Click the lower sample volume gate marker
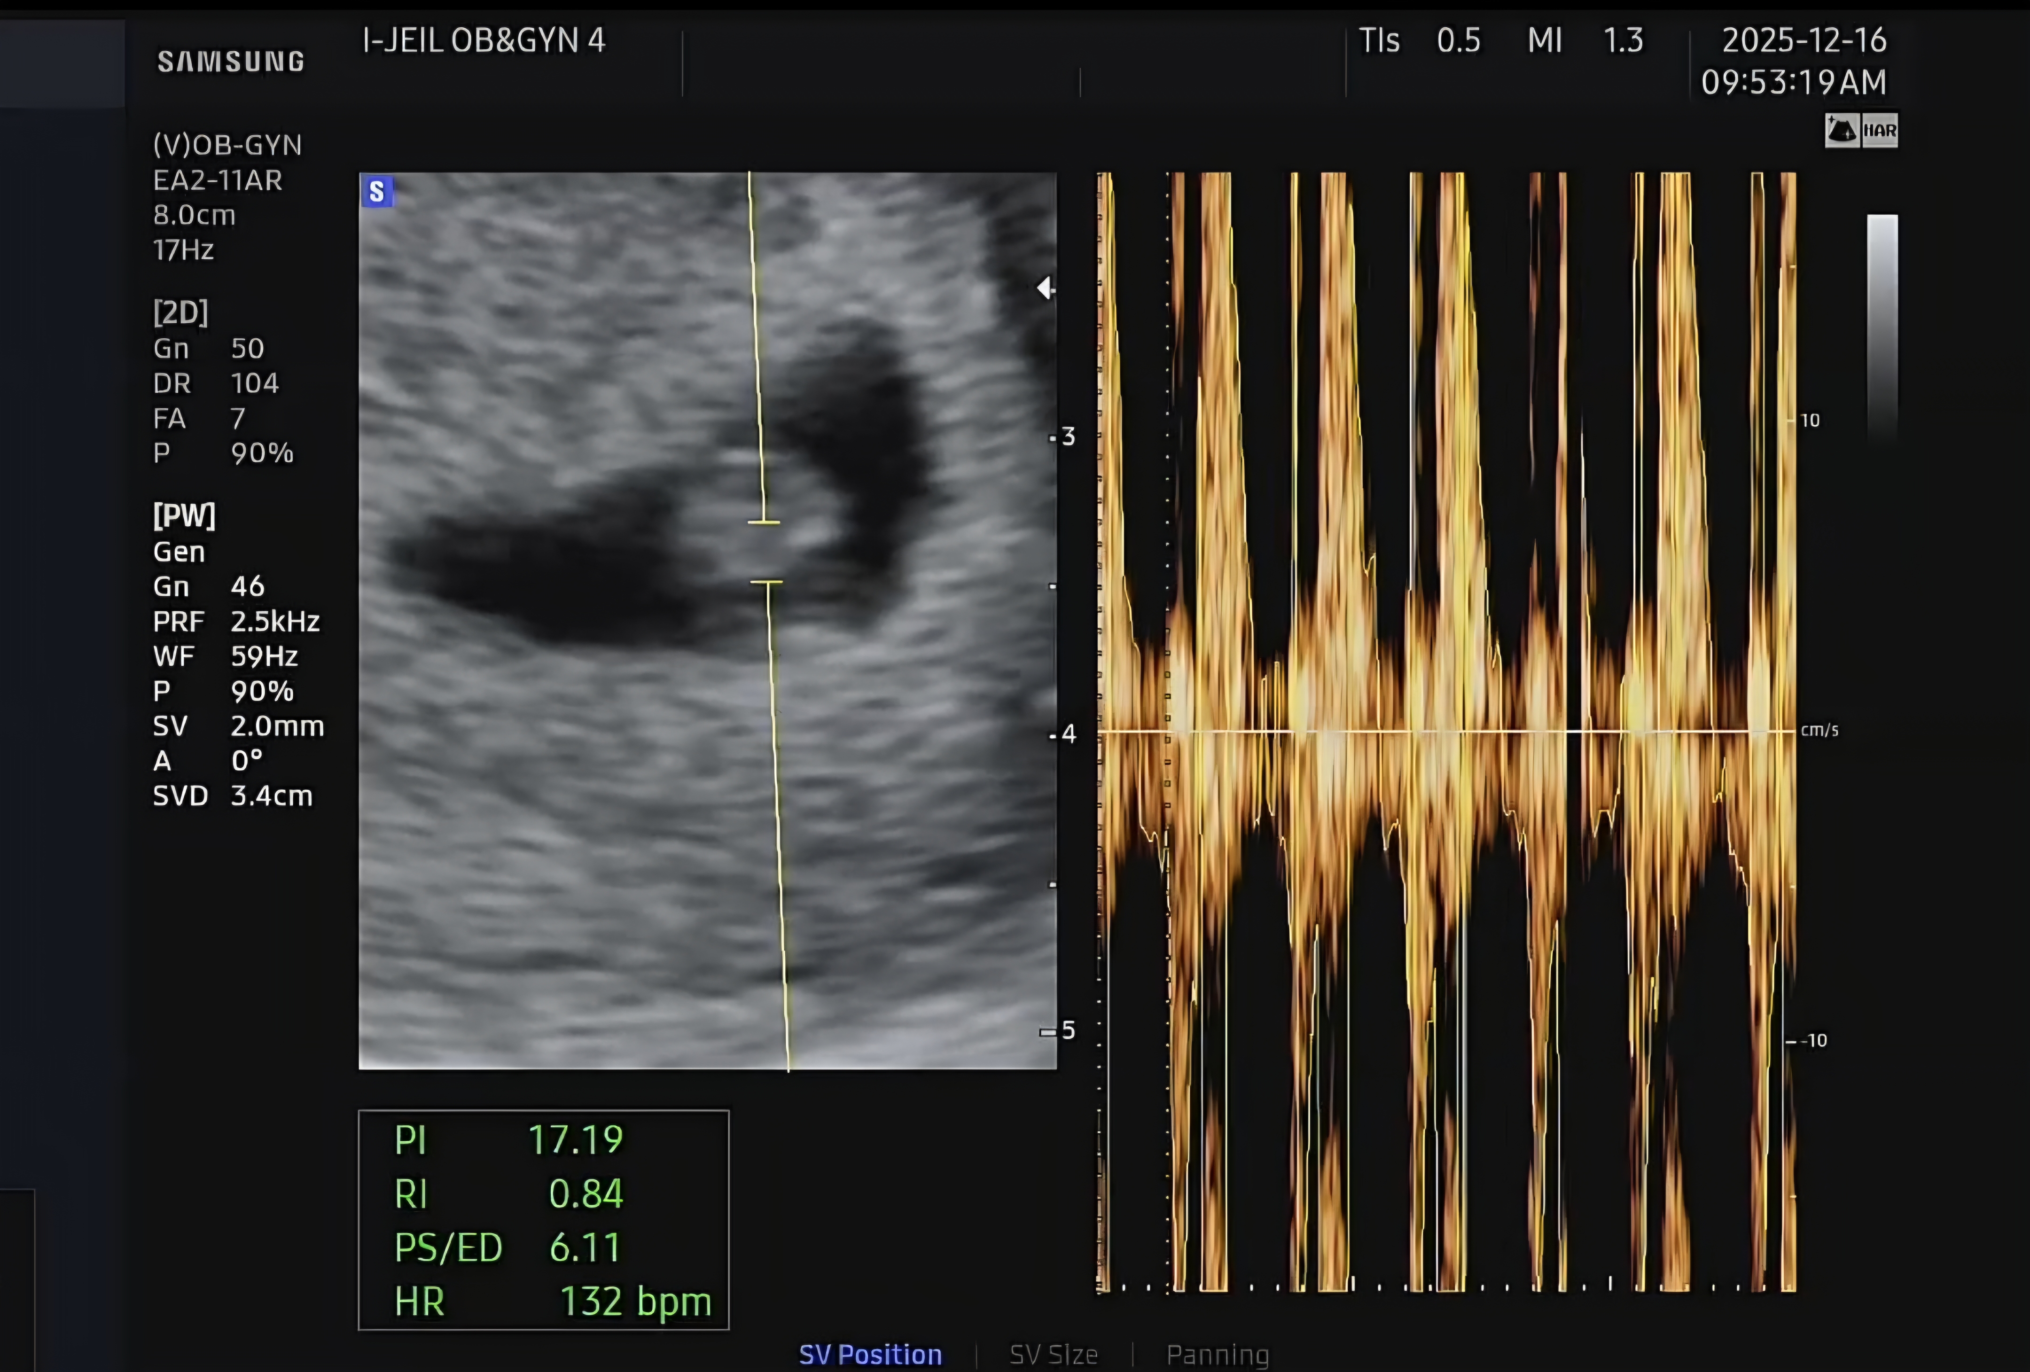Screen dimensions: 2030x1372 coord(767,582)
